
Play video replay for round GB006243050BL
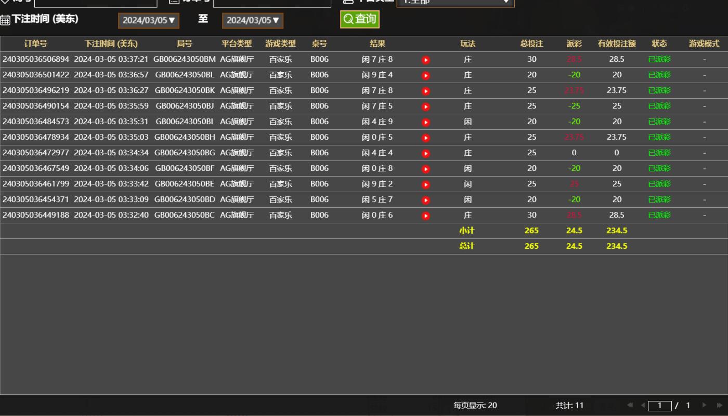tap(426, 75)
